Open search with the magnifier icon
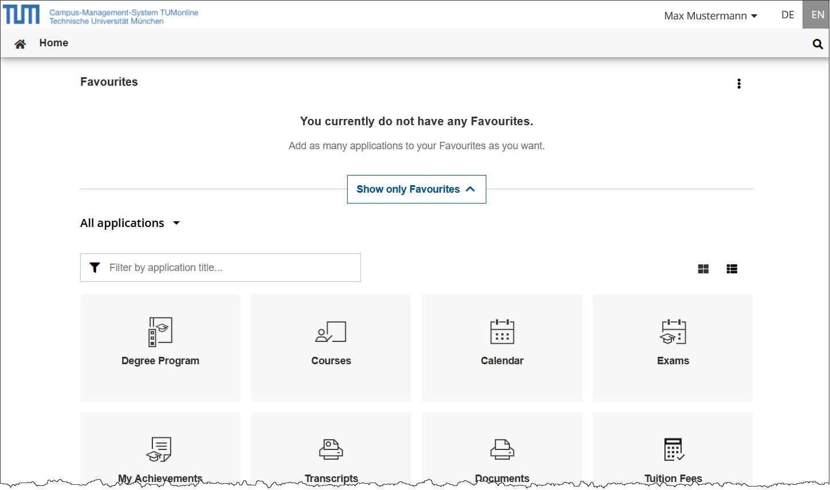The width and height of the screenshot is (830, 490). [817, 44]
